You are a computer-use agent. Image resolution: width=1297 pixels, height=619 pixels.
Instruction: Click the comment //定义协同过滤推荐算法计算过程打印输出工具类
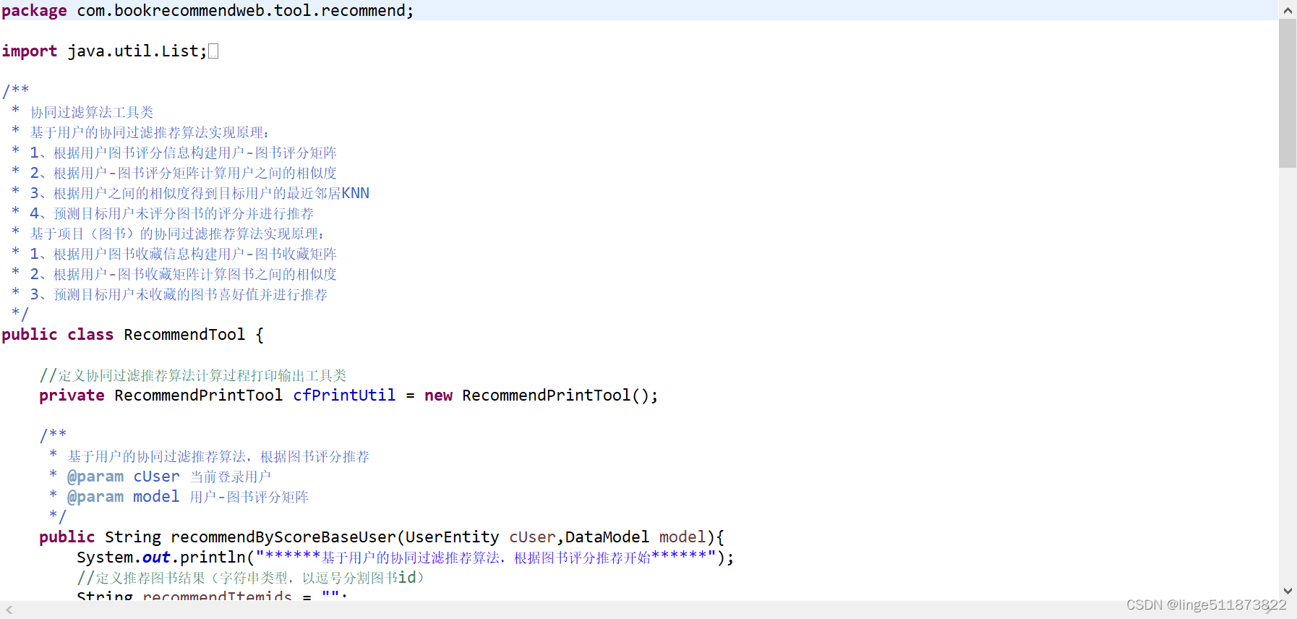tap(193, 375)
